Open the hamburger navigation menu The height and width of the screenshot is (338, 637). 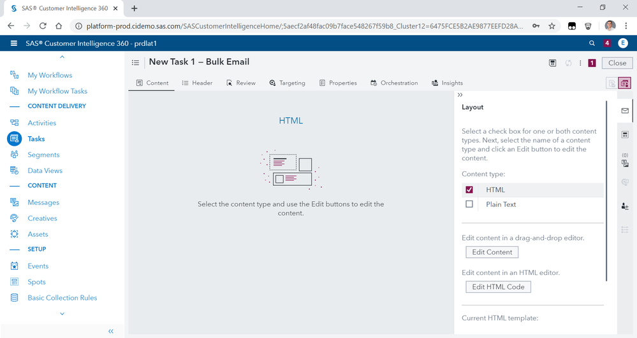(14, 43)
